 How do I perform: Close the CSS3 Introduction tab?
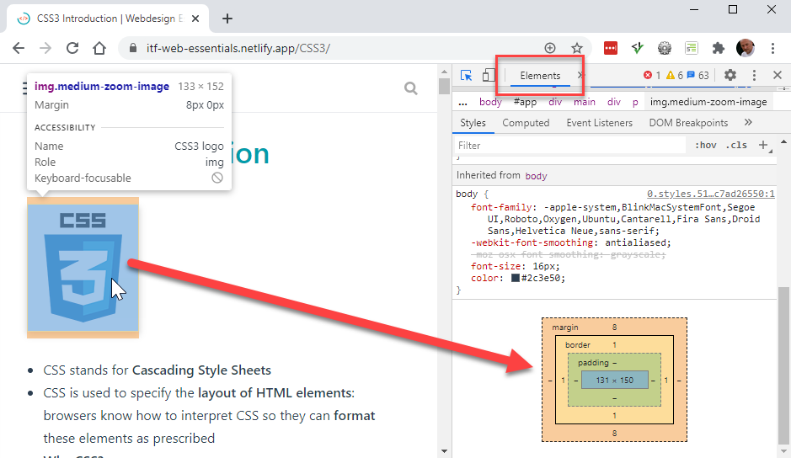pos(195,19)
